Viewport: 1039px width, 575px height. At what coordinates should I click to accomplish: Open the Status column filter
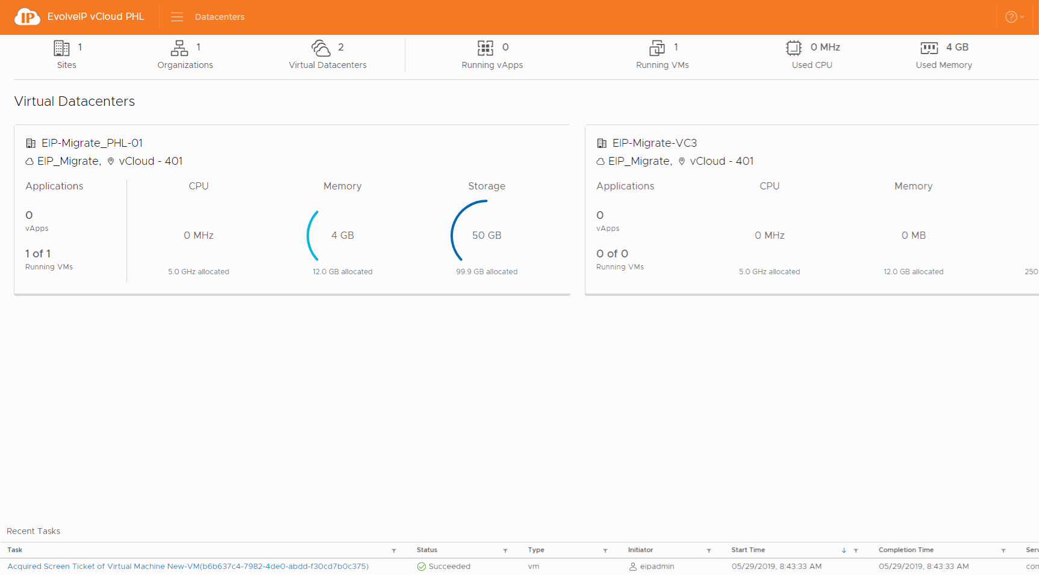(x=505, y=550)
